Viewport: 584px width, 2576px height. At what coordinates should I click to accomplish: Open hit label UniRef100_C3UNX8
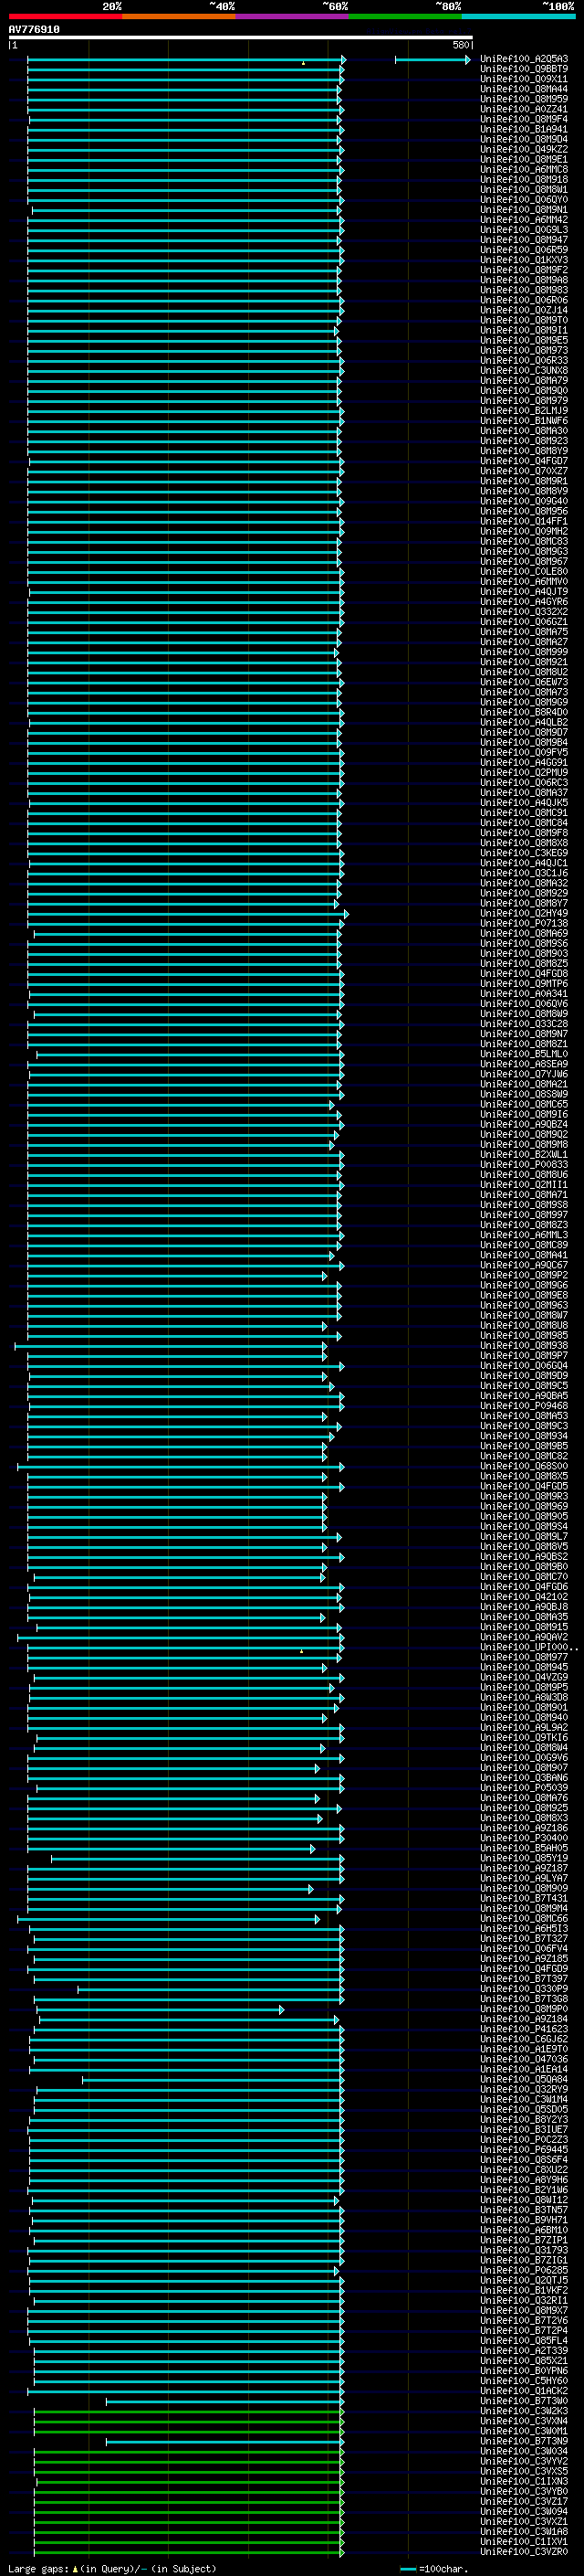524,370
